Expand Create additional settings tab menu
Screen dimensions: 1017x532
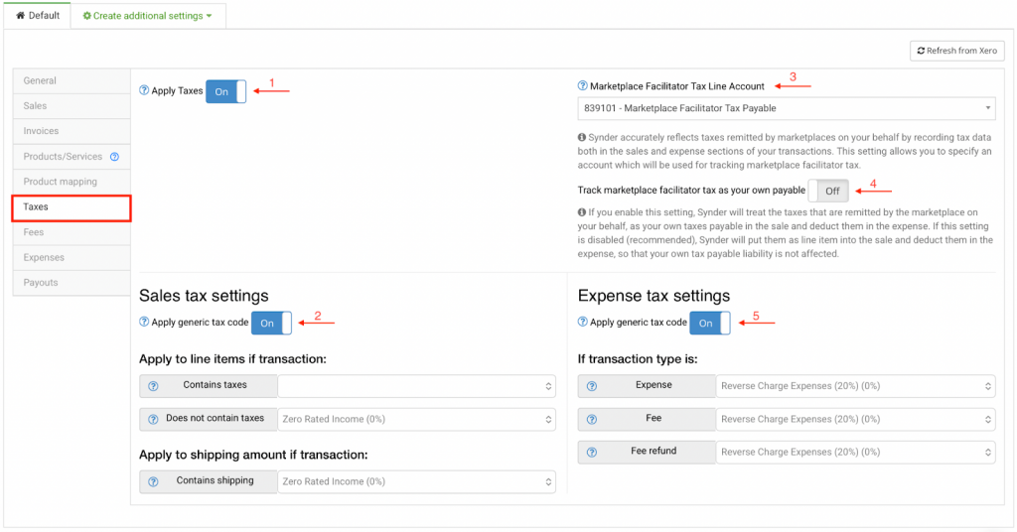coord(148,16)
